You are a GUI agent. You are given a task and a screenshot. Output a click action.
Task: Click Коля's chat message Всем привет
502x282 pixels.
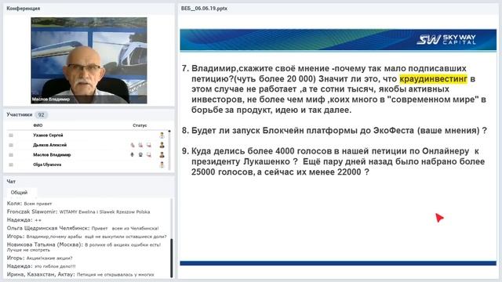[x=30, y=204]
